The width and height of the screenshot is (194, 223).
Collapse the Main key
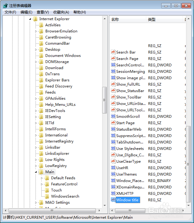(x=36, y=172)
